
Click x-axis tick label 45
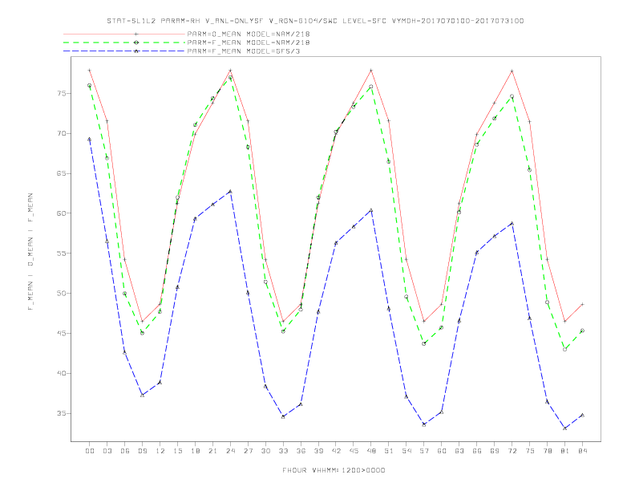pos(354,451)
